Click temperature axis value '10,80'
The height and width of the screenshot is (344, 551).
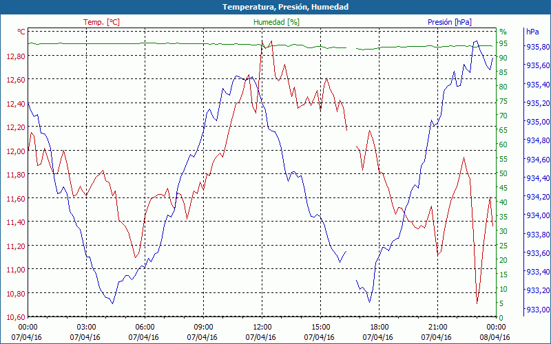16,293
